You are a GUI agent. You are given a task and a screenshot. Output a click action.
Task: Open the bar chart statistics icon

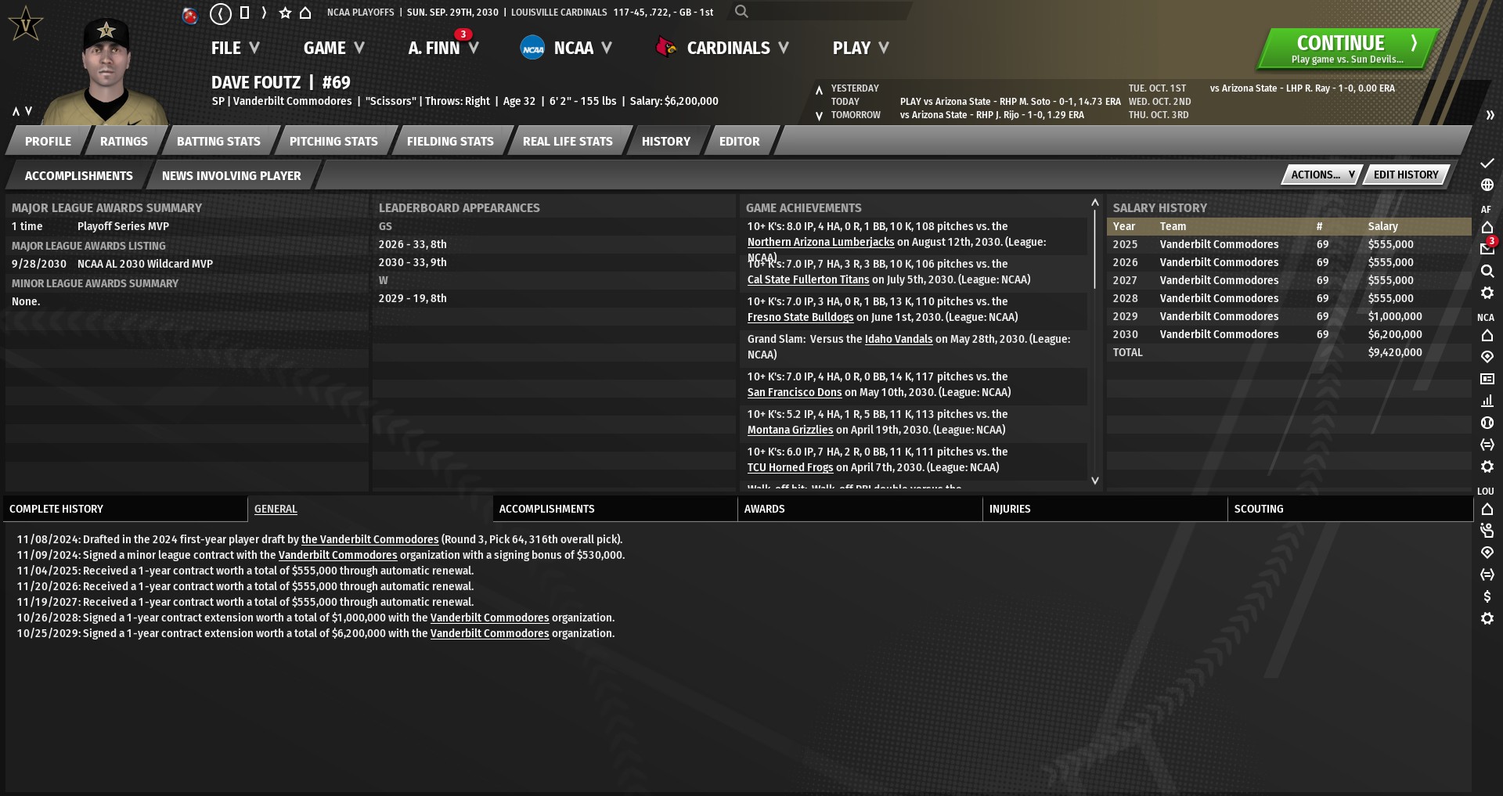pos(1487,401)
